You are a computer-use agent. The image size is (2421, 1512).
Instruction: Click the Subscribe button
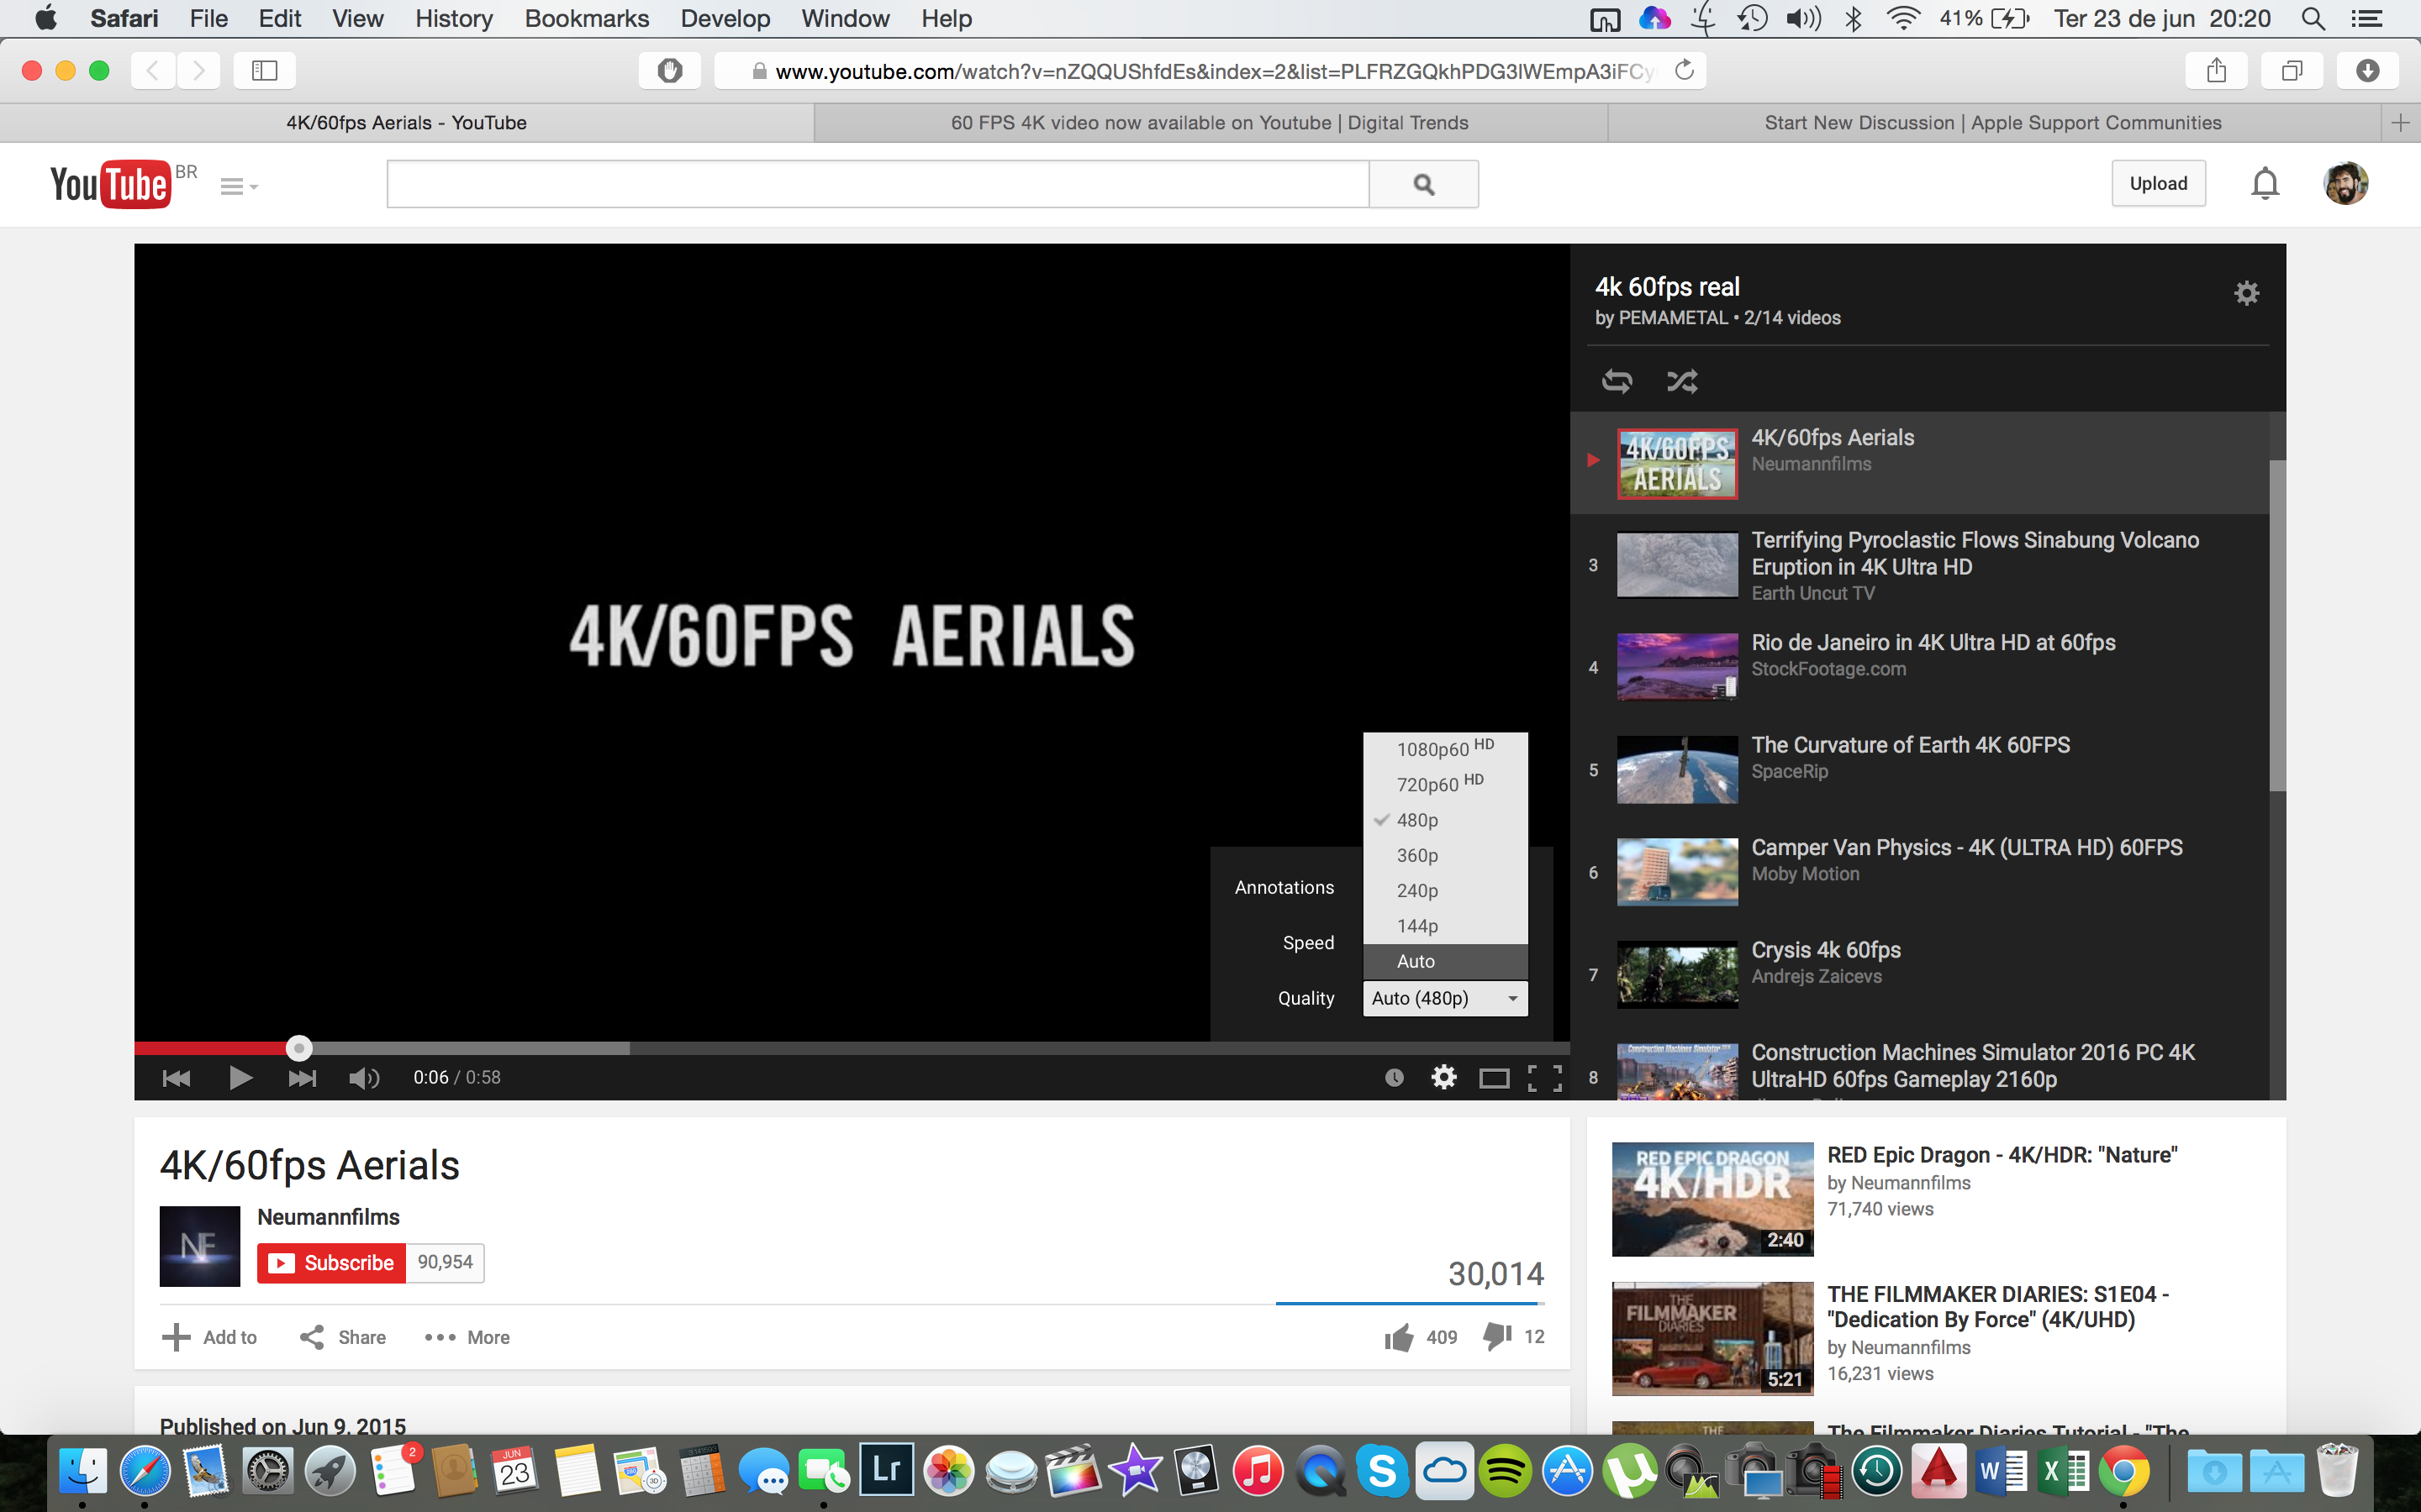click(332, 1263)
